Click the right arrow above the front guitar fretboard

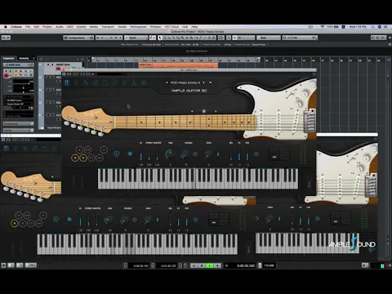coord(216,111)
